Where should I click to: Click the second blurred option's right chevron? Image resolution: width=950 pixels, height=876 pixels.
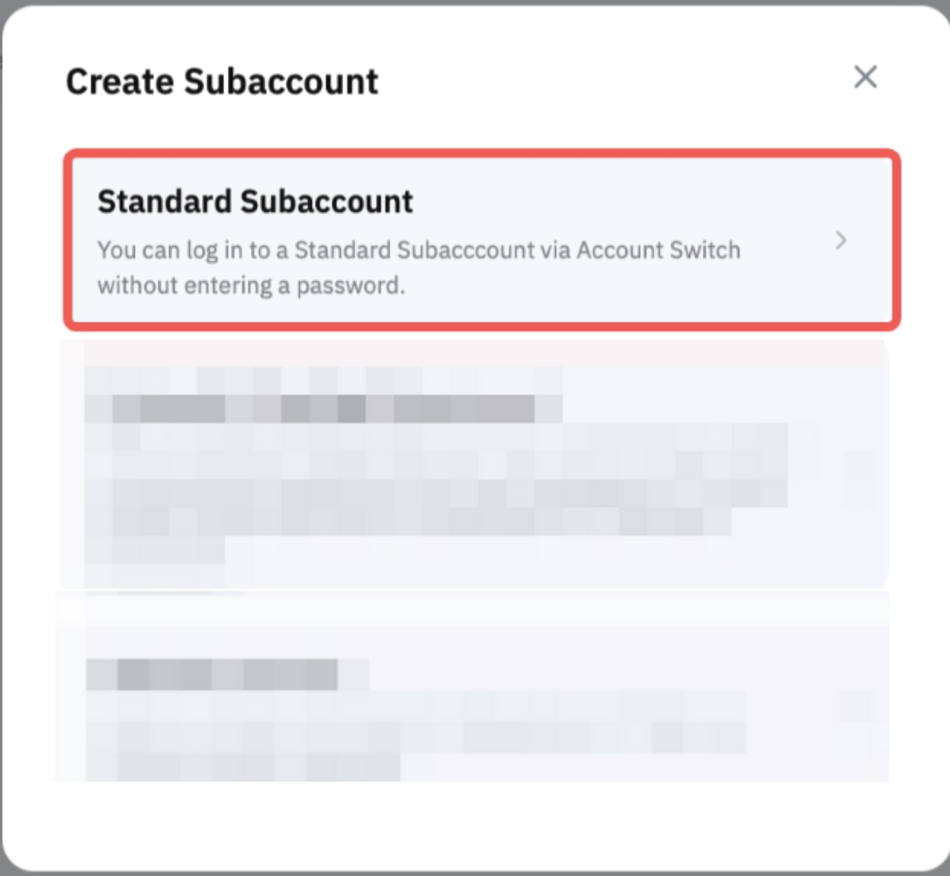[x=858, y=466]
